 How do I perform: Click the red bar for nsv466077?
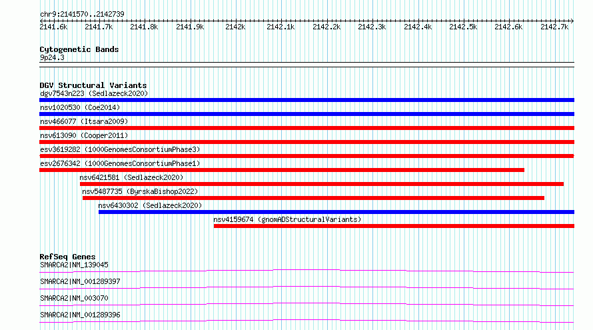[x=306, y=128]
